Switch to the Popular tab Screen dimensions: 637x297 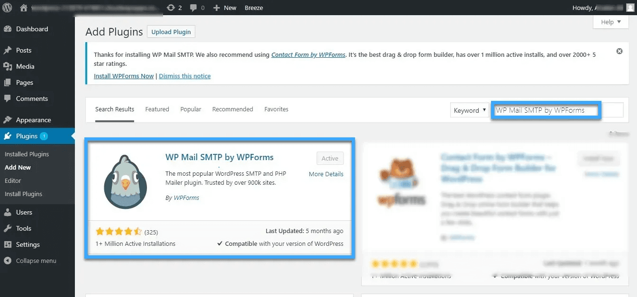(191, 109)
